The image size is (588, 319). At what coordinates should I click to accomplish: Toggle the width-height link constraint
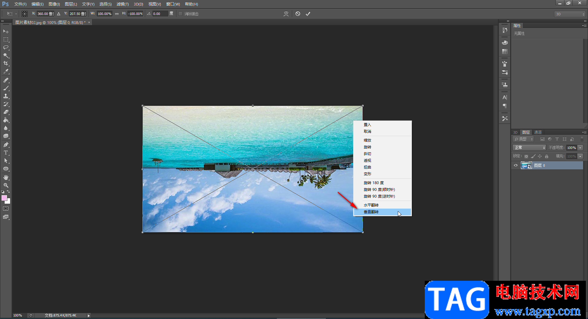pyautogui.click(x=117, y=14)
